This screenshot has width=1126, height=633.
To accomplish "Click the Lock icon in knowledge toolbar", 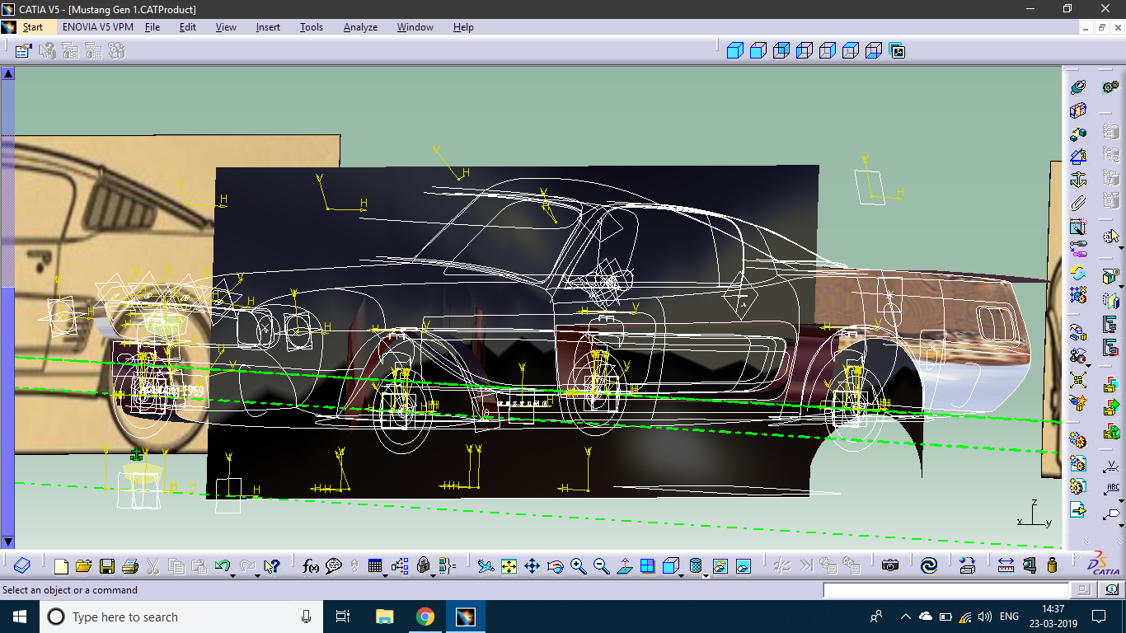I will [x=423, y=565].
